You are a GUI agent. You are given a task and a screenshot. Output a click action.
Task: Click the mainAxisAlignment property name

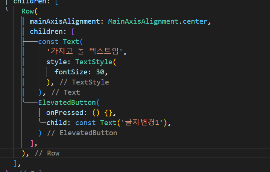pyautogui.click(x=65, y=21)
